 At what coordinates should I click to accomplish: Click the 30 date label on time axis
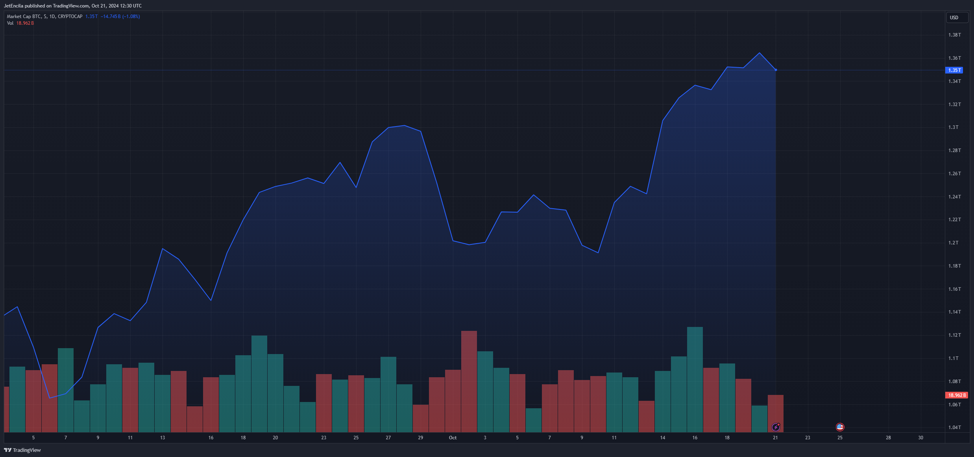coord(920,438)
